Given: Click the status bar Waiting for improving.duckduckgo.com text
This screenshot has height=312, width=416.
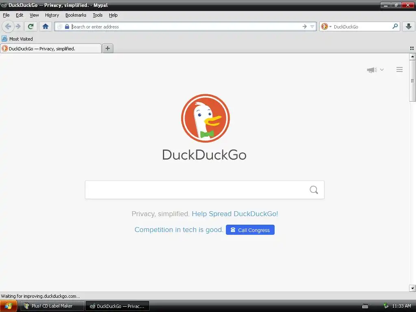Looking at the screenshot, I should pyautogui.click(x=40, y=296).
